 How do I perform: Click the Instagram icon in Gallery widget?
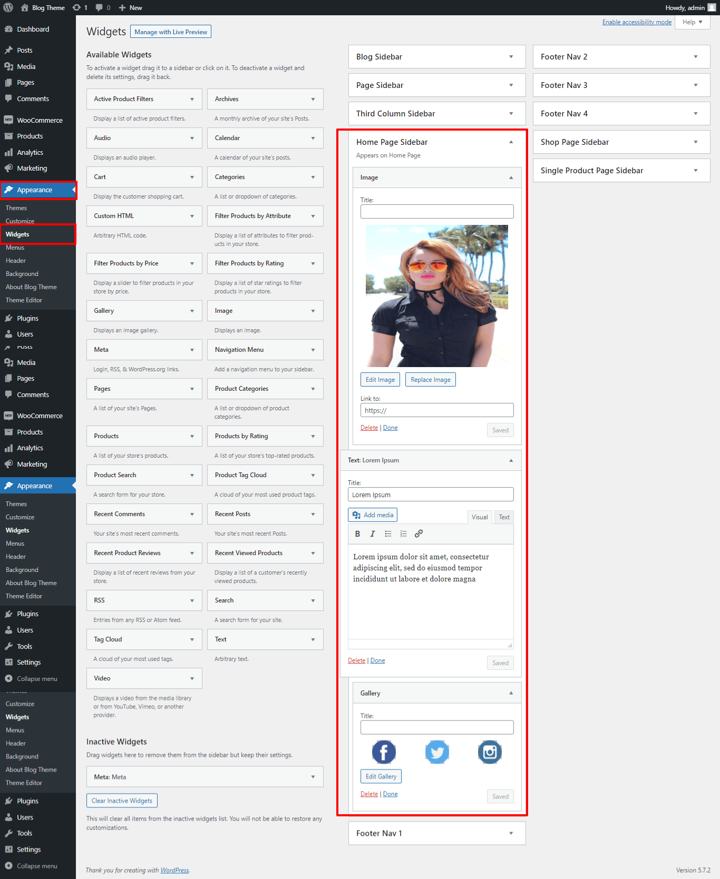[x=490, y=752]
